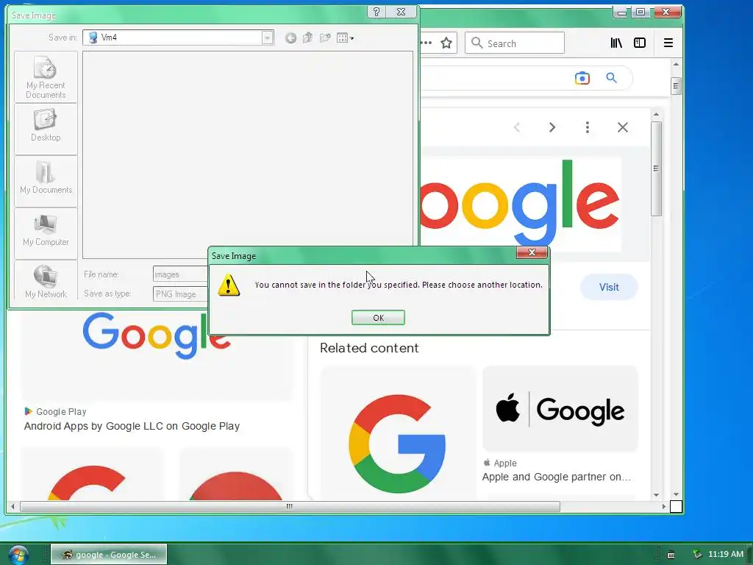The height and width of the screenshot is (565, 753).
Task: Go up one folder level icon
Action: 308,38
